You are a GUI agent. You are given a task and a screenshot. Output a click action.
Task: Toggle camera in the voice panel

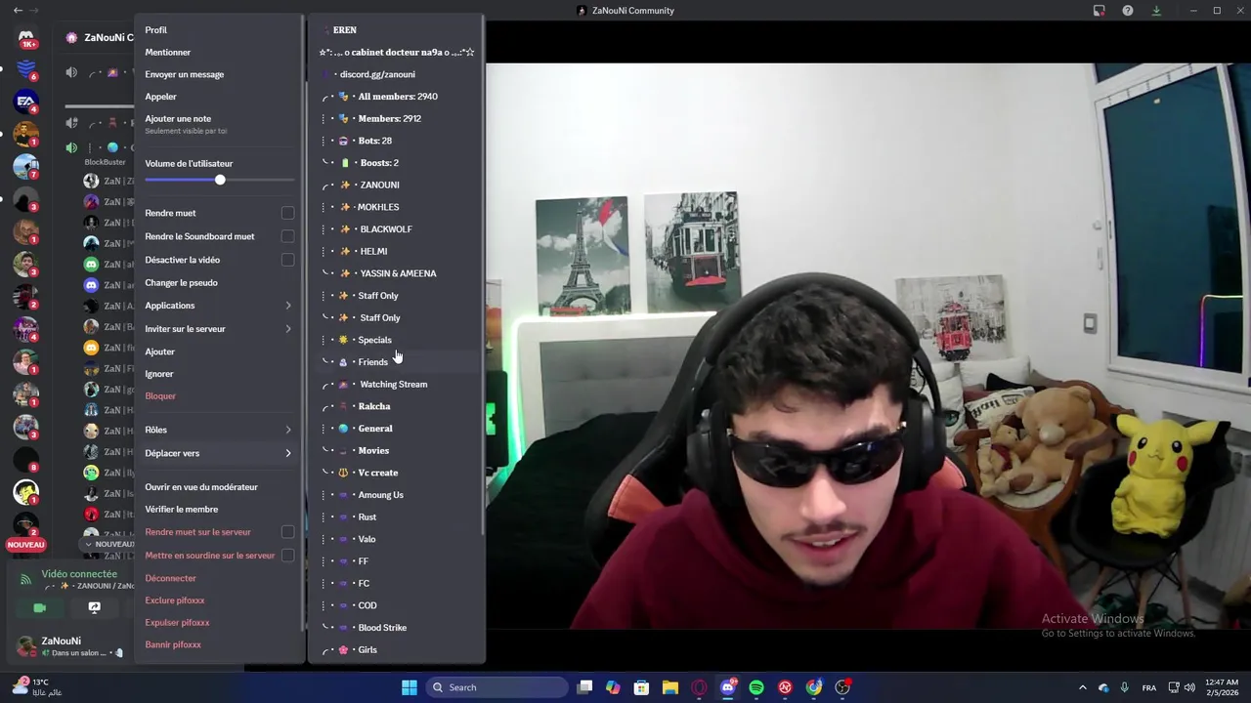39,607
